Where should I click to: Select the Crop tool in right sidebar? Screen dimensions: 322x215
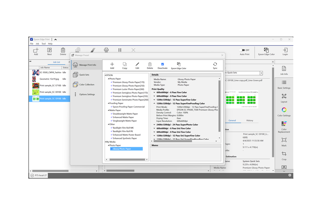coord(284,156)
